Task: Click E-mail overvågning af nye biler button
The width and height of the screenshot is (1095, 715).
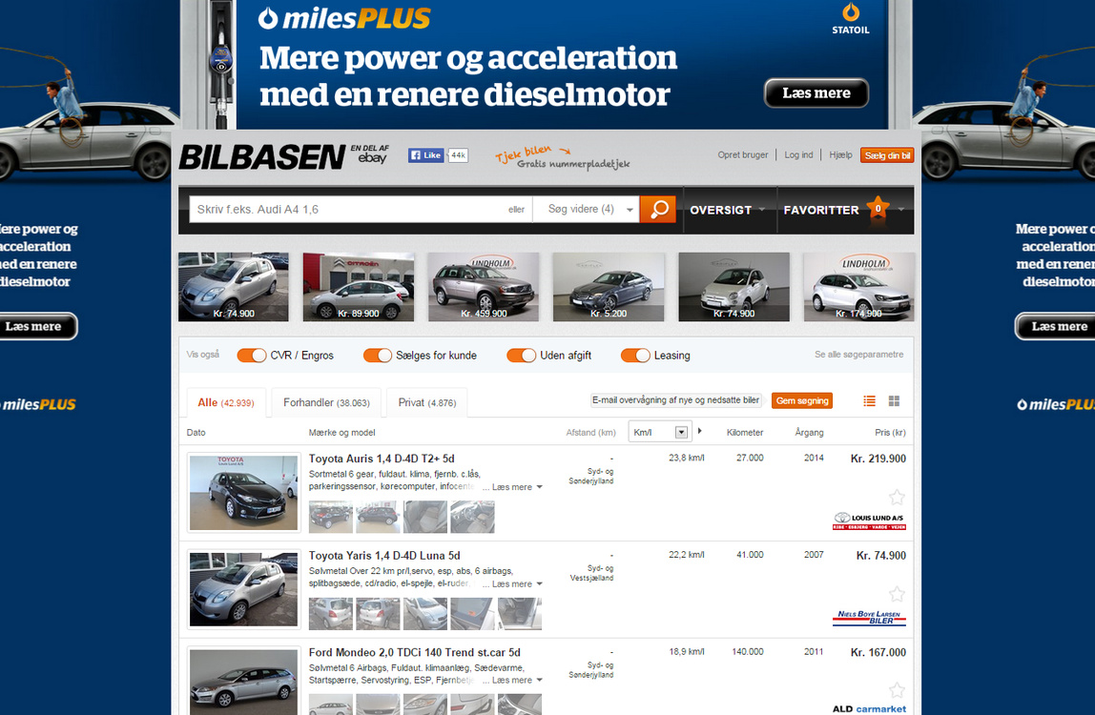Action: pos(675,400)
